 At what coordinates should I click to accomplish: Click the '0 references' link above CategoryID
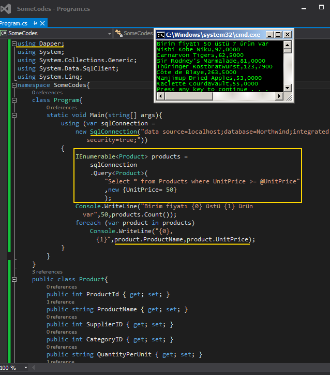coord(62,332)
